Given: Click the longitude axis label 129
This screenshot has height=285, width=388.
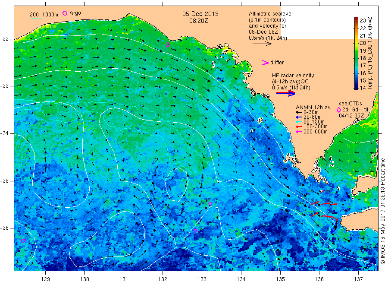Looking at the screenshot, I should [46, 279].
